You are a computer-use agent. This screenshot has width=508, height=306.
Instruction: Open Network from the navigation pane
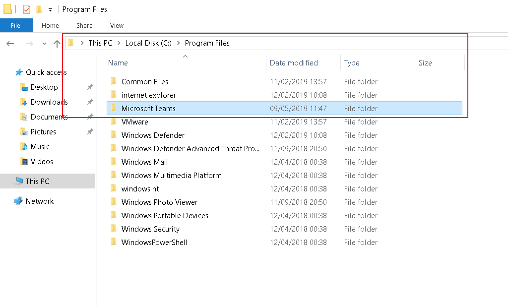coord(40,201)
